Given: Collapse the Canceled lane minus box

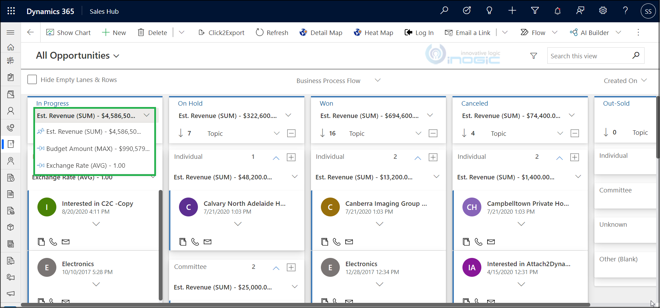Looking at the screenshot, I should click(575, 133).
